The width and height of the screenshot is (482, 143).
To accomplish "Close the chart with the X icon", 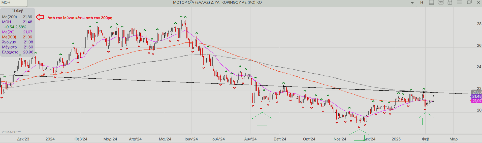I will [x=478, y=3].
